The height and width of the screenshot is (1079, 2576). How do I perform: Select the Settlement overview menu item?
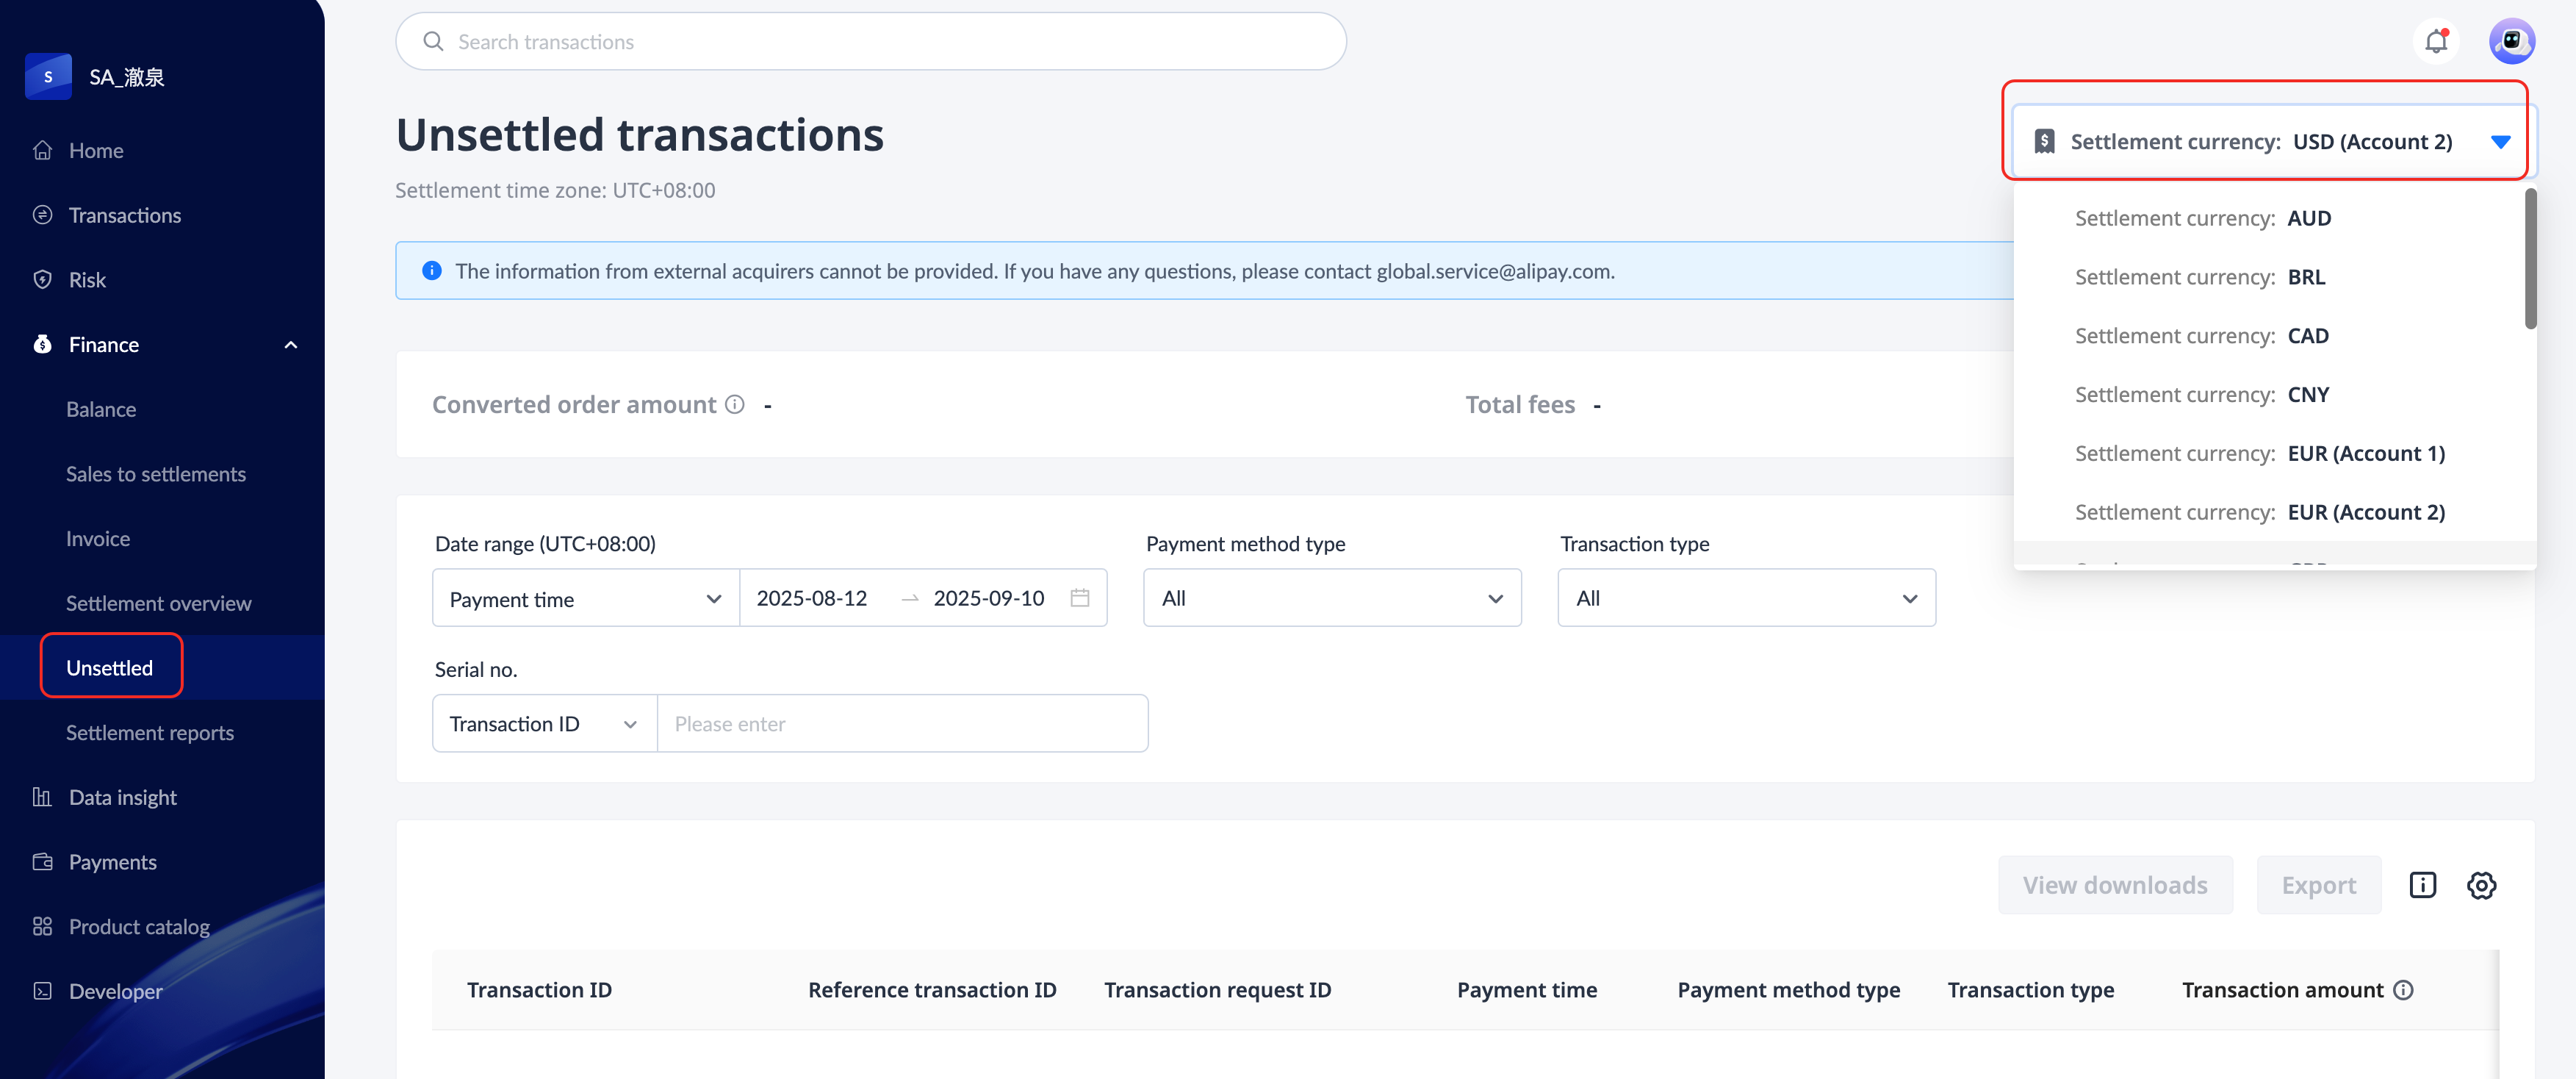point(159,603)
